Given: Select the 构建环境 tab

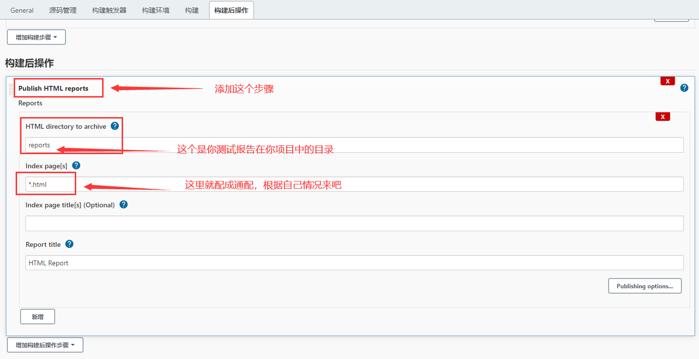Looking at the screenshot, I should pos(156,10).
